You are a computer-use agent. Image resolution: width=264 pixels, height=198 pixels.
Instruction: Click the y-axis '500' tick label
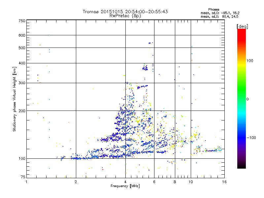[22, 48]
